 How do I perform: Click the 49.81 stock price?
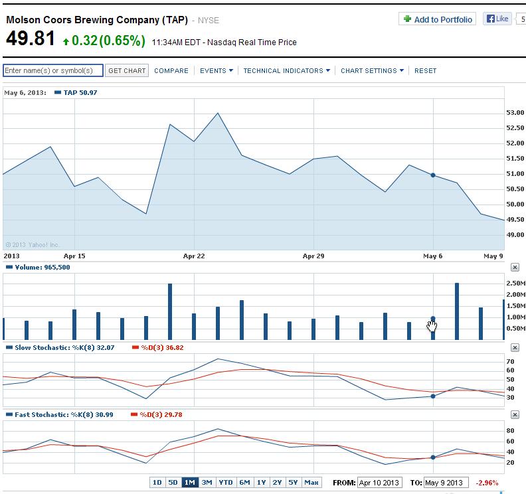30,39
